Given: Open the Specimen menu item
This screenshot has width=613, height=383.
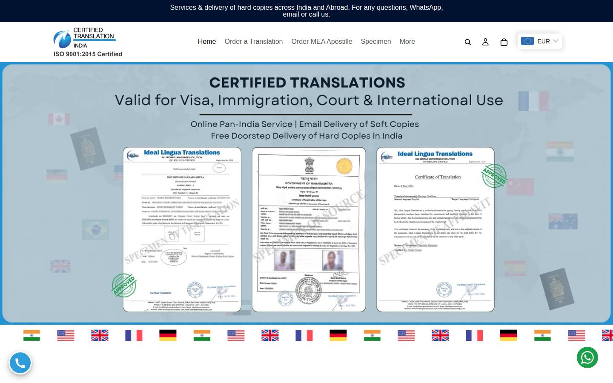Looking at the screenshot, I should click(376, 42).
